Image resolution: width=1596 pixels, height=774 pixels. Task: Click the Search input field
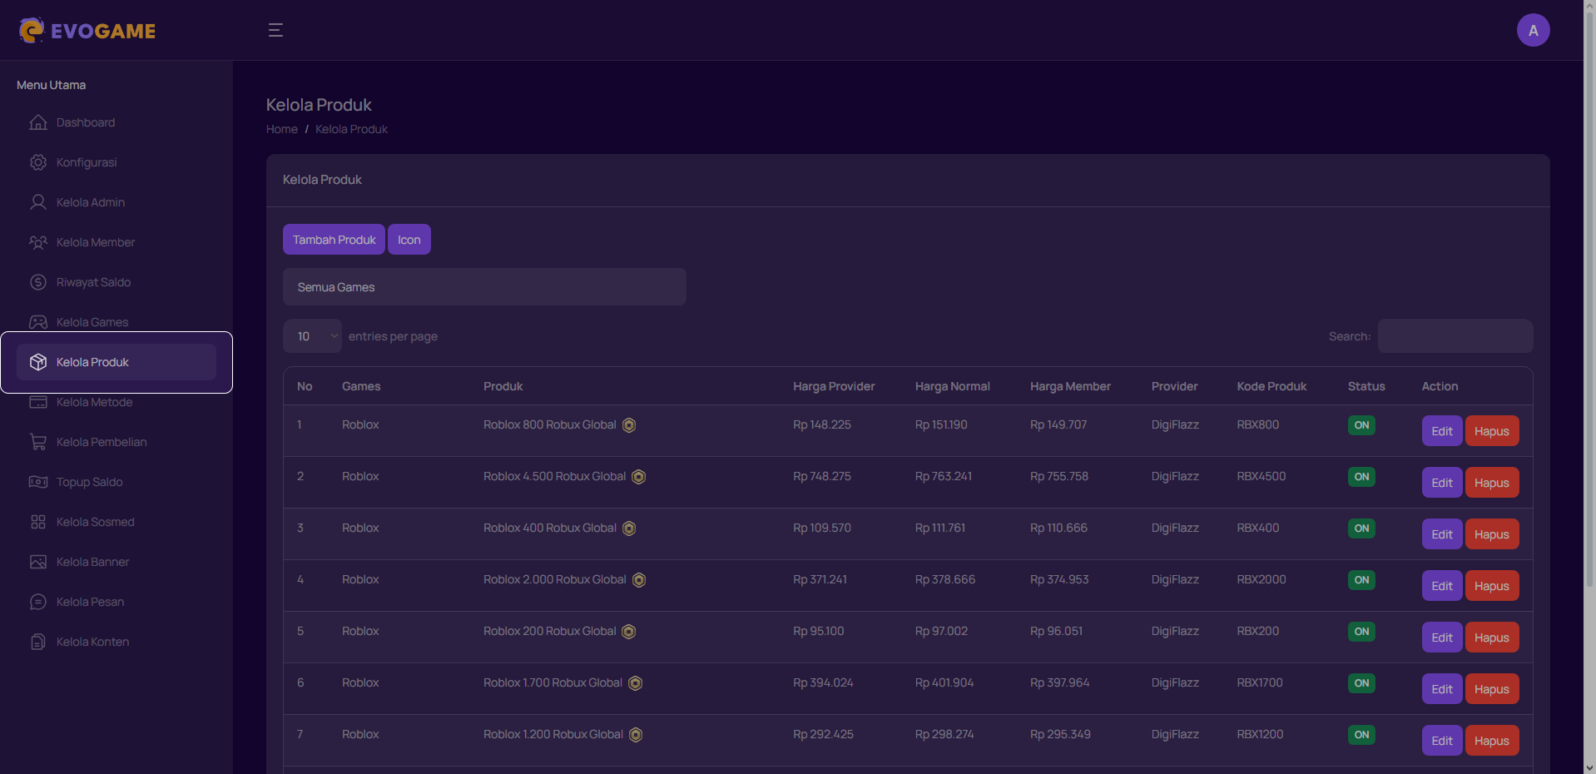coord(1455,336)
